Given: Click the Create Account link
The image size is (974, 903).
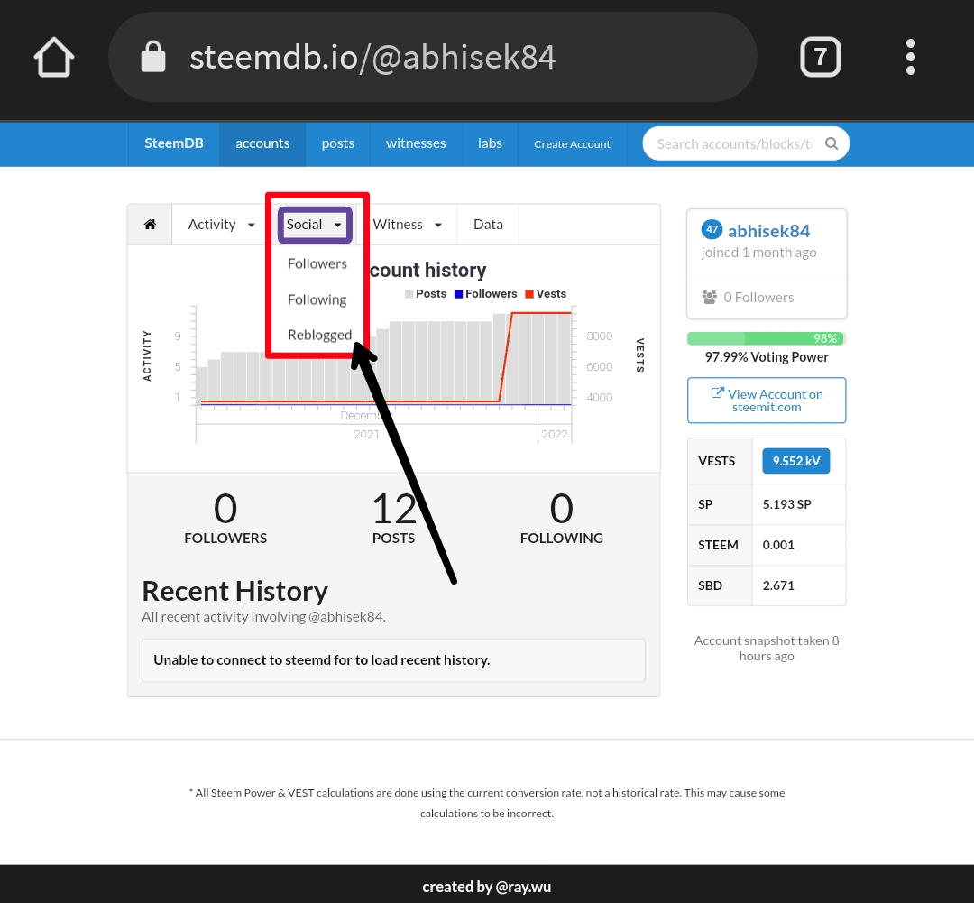Looking at the screenshot, I should [572, 144].
